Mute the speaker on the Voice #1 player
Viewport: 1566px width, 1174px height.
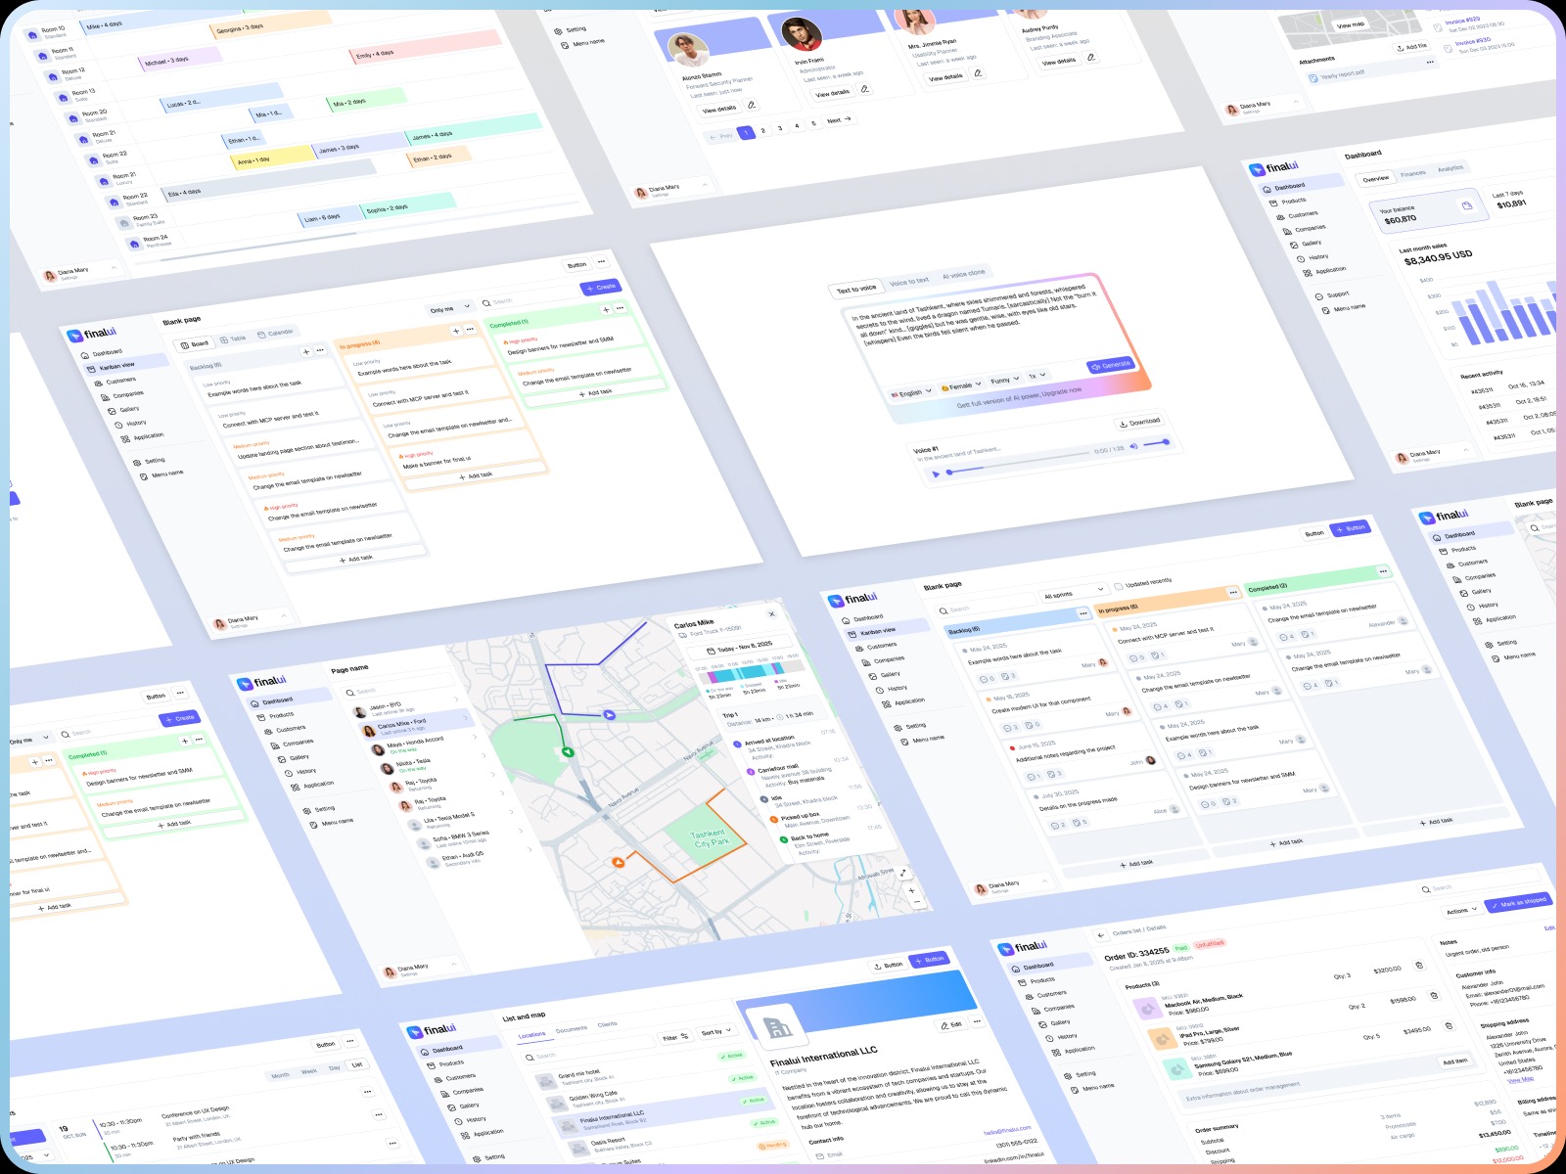[x=1134, y=447]
